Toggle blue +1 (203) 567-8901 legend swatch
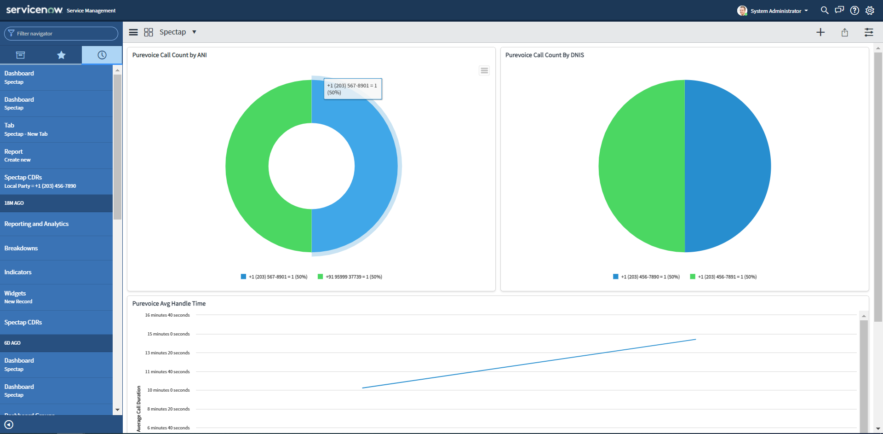The width and height of the screenshot is (883, 434). (243, 277)
